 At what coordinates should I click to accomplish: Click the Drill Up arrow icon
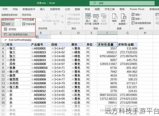pyautogui.click(x=56, y=16)
